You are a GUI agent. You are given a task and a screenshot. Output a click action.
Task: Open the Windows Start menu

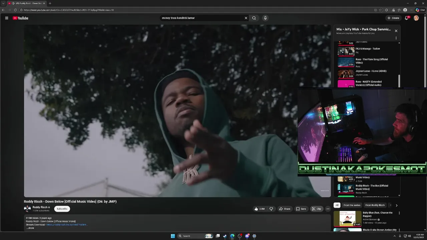173,236
